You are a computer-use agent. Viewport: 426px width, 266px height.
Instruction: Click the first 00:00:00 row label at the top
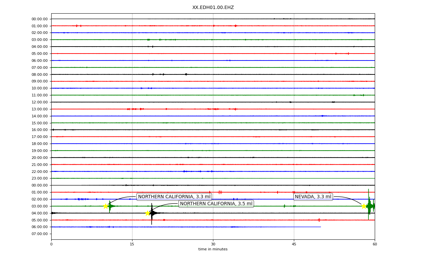(40, 19)
